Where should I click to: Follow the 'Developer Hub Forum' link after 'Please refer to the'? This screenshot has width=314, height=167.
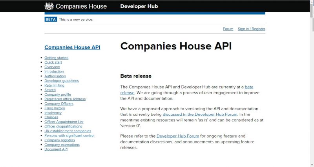(x=178, y=136)
